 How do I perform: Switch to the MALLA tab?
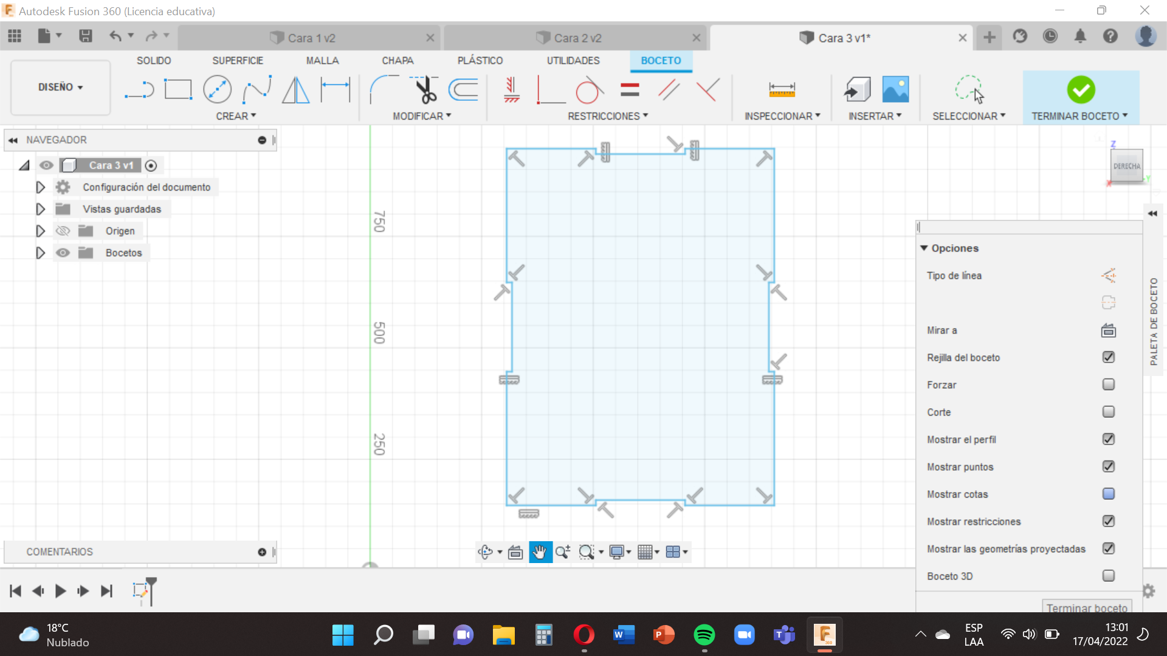coord(322,61)
